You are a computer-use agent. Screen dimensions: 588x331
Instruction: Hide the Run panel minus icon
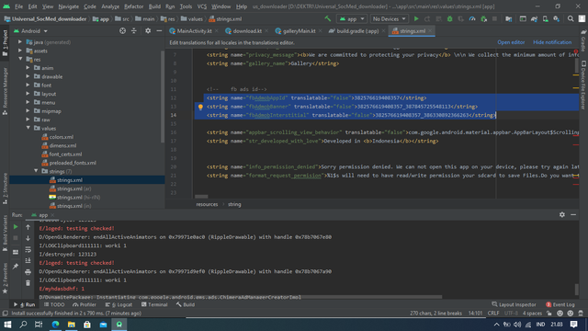573,214
